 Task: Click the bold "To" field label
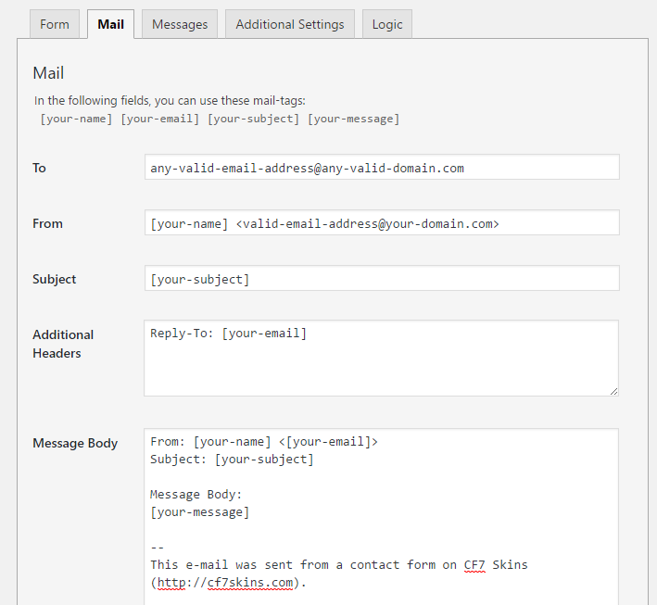coord(39,168)
